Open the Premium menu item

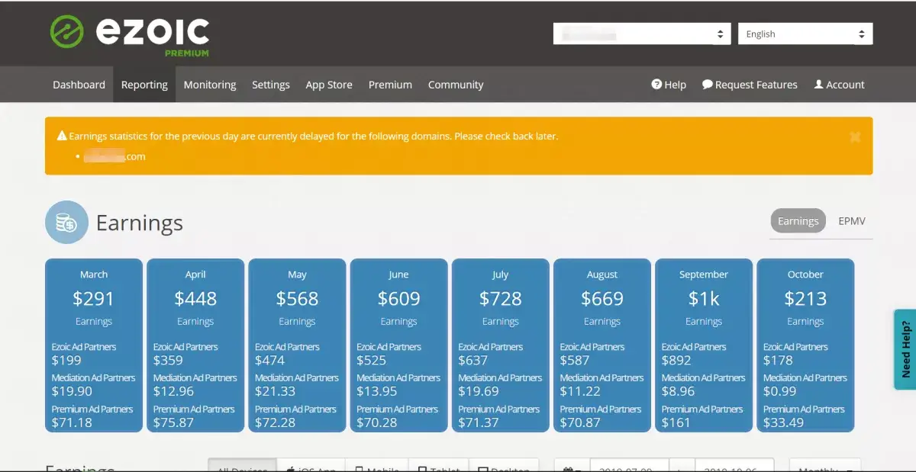point(390,85)
